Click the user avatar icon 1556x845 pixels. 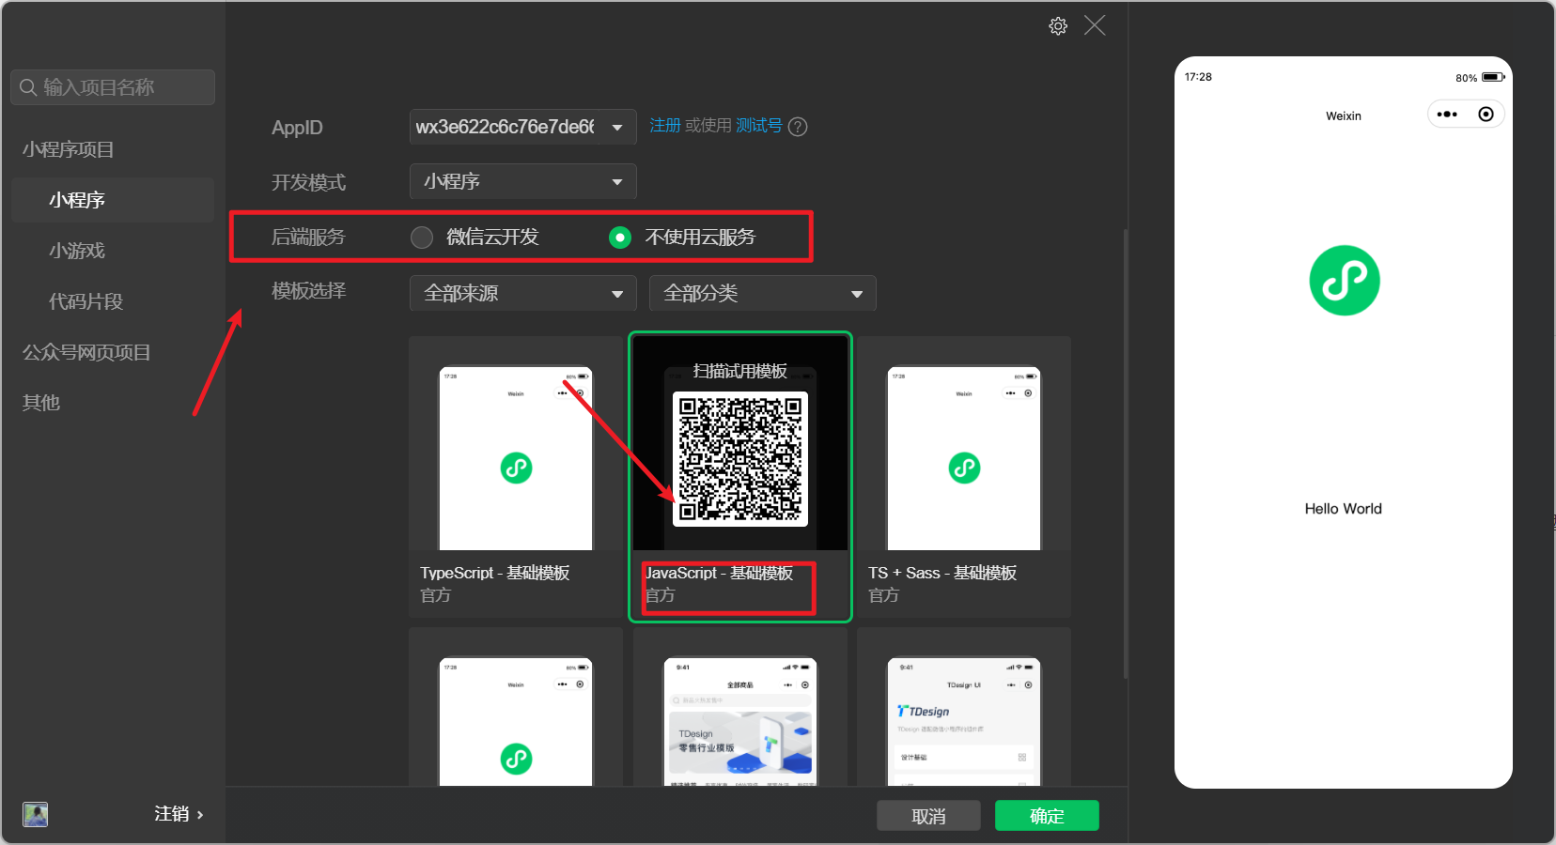tap(36, 814)
